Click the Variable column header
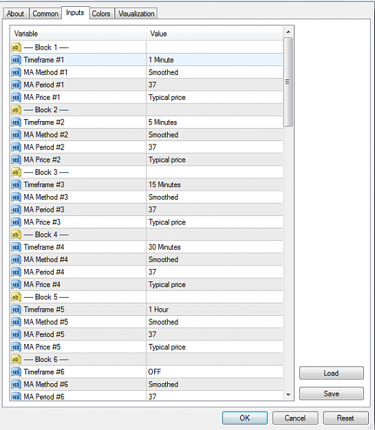Image resolution: width=375 pixels, height=430 pixels. pos(78,34)
